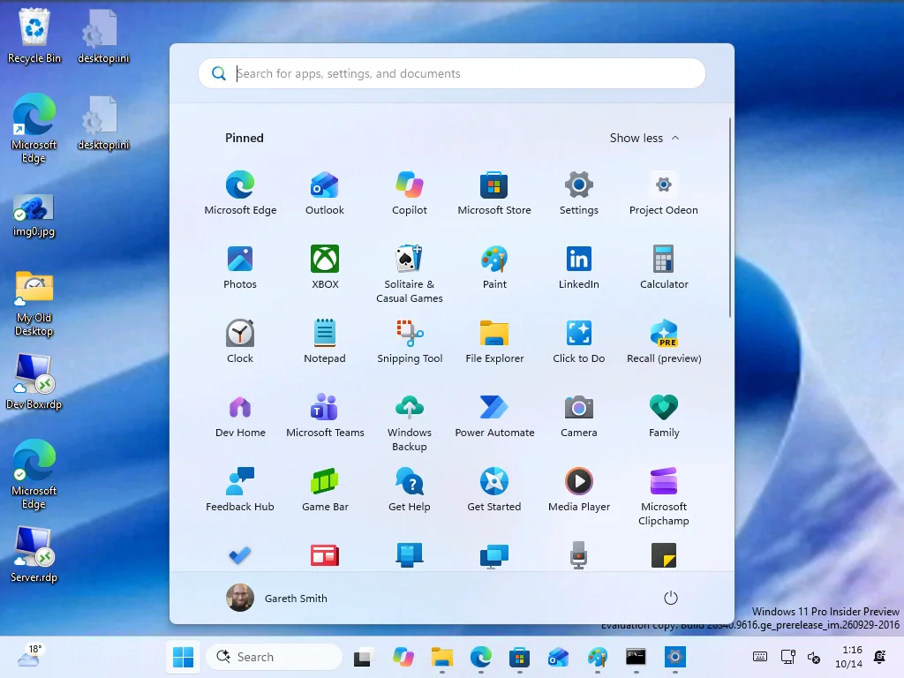Open the LinkedIn app
The width and height of the screenshot is (904, 678).
[579, 267]
